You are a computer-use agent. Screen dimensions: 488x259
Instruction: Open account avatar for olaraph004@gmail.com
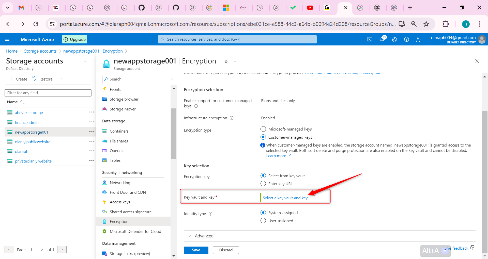[482, 39]
